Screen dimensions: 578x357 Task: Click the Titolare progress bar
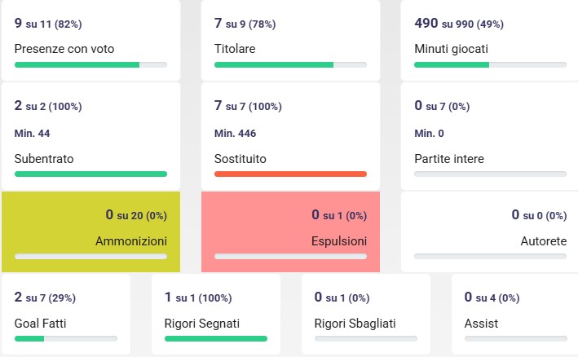(x=290, y=64)
